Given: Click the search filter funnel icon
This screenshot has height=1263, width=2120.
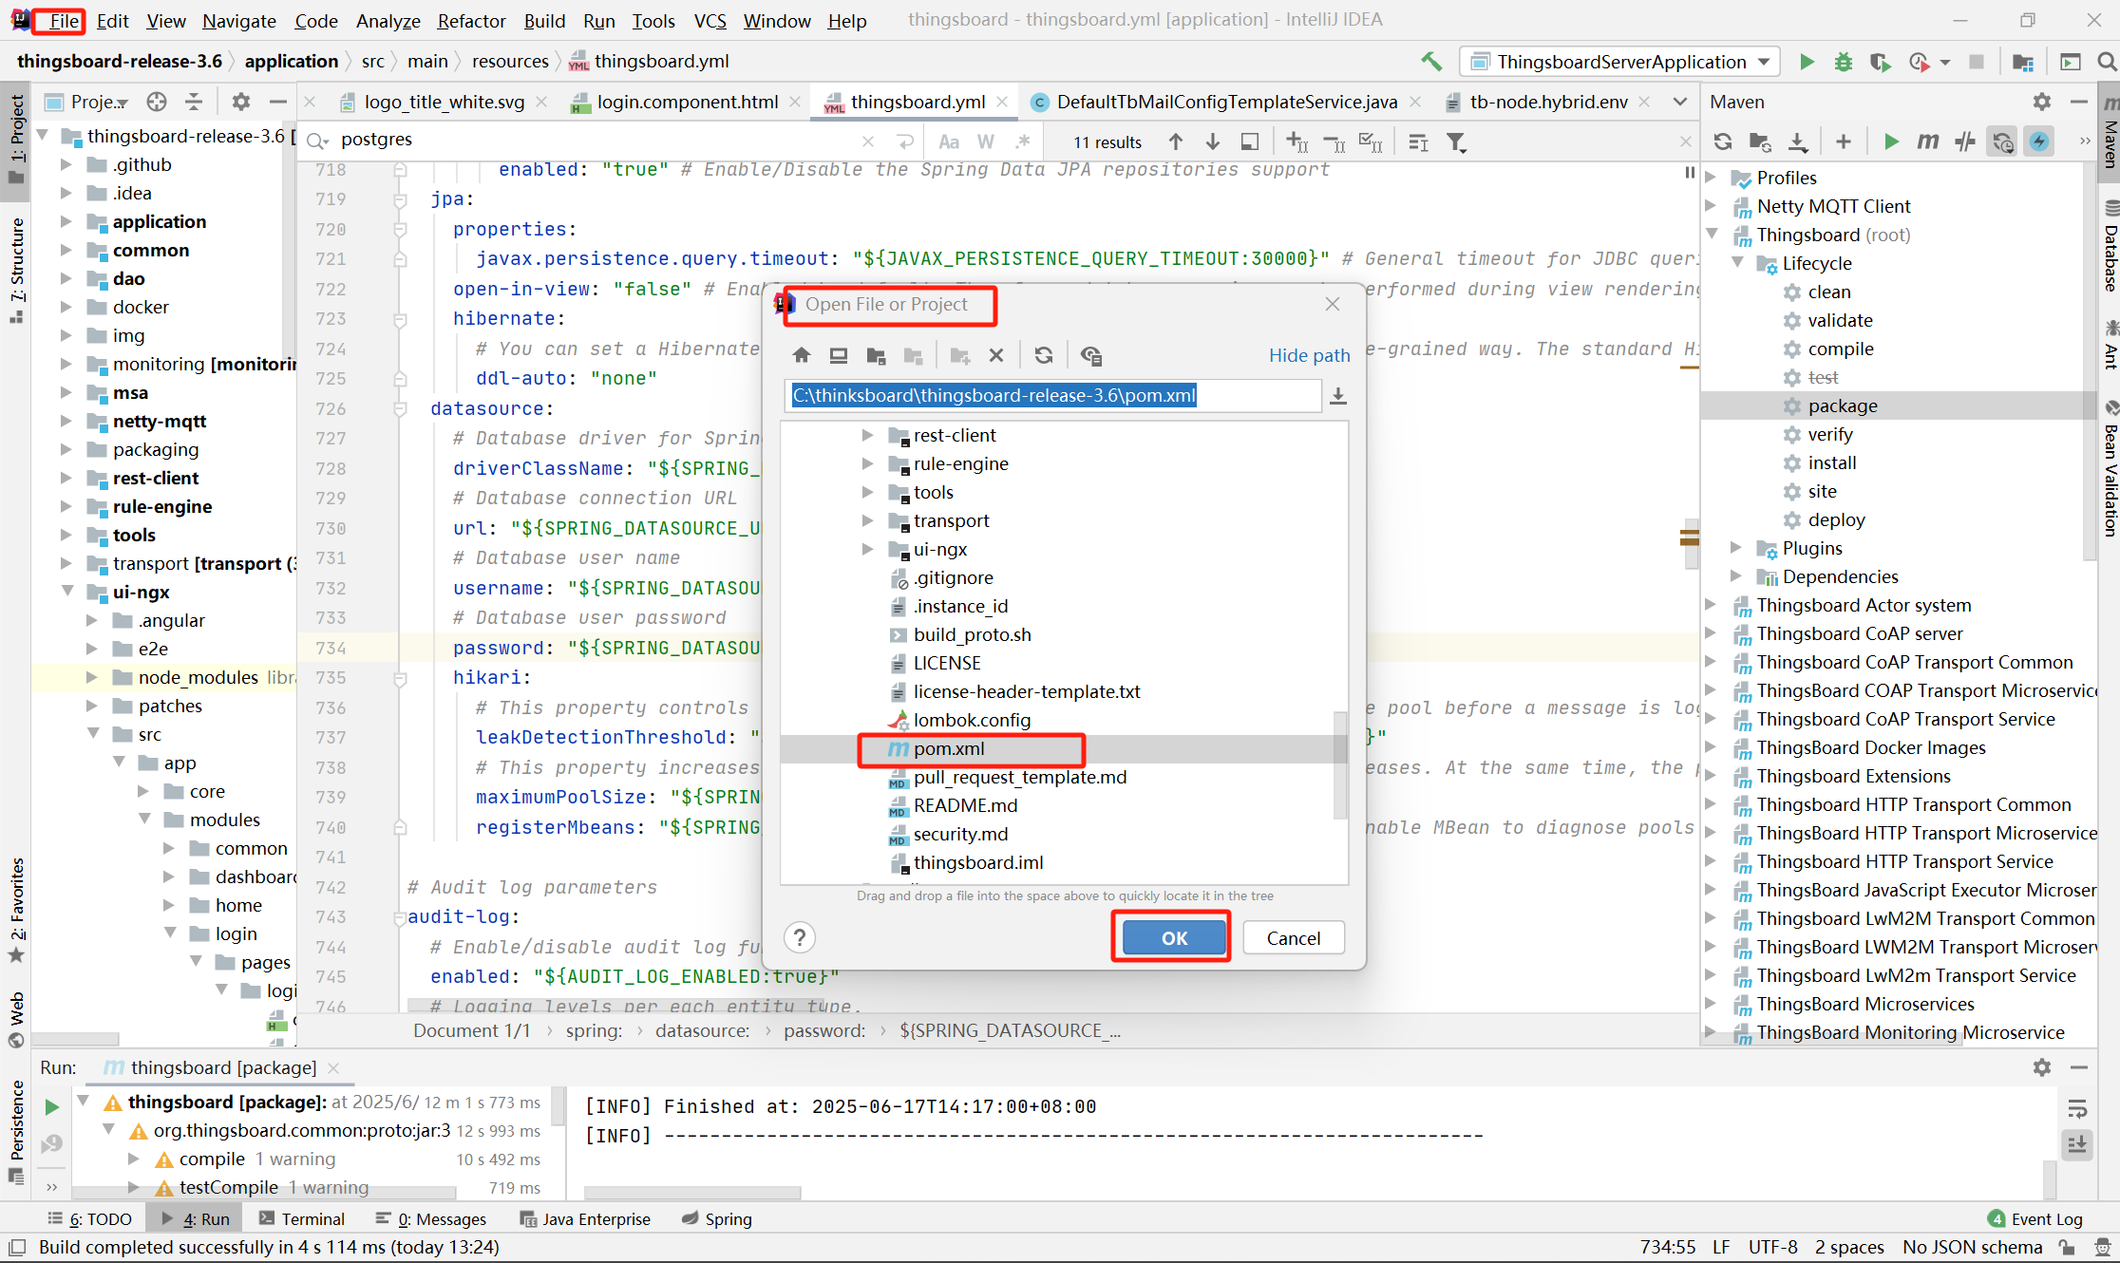Looking at the screenshot, I should click(x=1456, y=141).
